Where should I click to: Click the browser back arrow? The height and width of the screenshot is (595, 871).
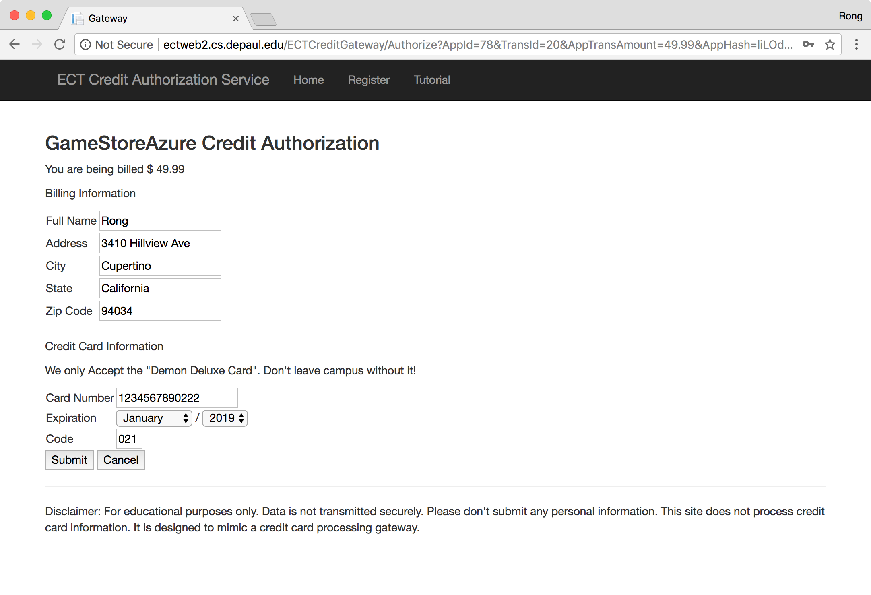pos(14,44)
